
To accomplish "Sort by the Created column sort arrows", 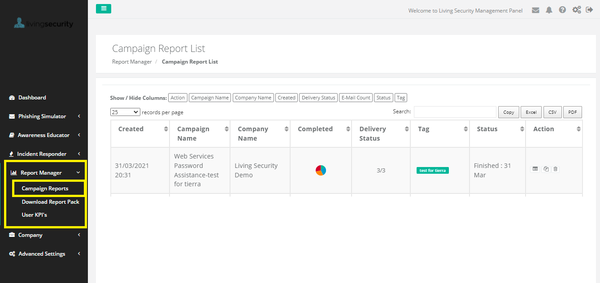I will (166, 129).
